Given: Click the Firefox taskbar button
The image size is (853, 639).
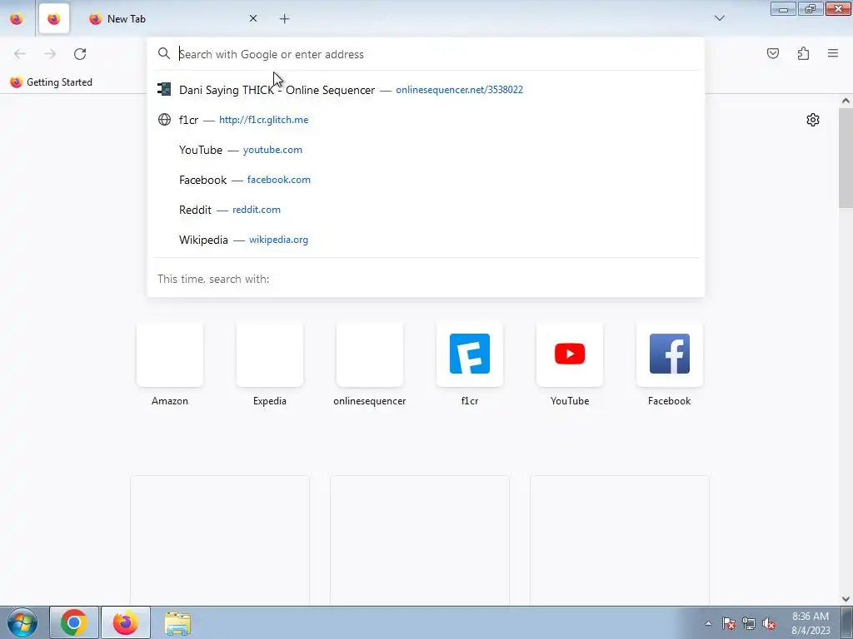Looking at the screenshot, I should click(126, 622).
